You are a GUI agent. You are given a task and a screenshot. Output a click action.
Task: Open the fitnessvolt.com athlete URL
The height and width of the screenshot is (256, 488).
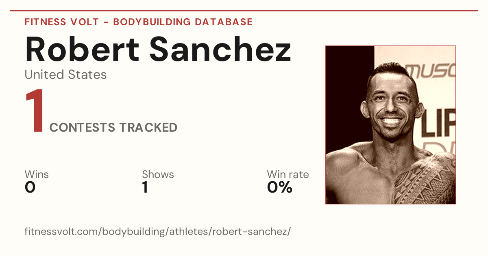(158, 232)
